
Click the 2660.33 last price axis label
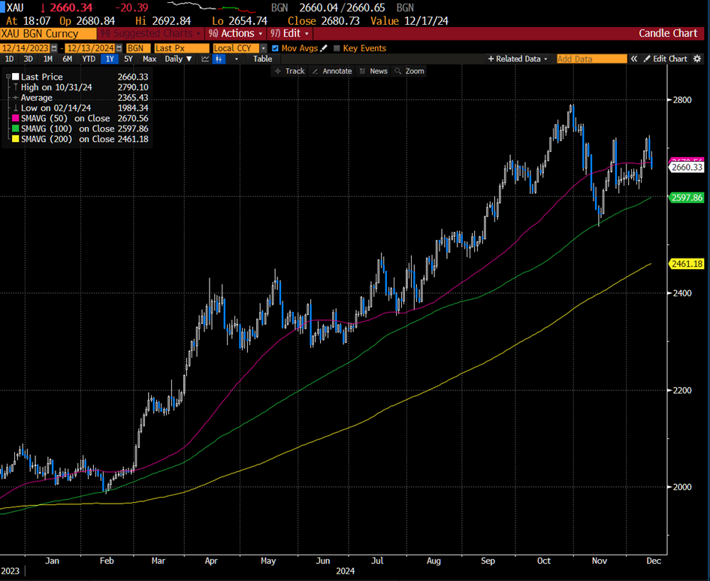point(687,167)
